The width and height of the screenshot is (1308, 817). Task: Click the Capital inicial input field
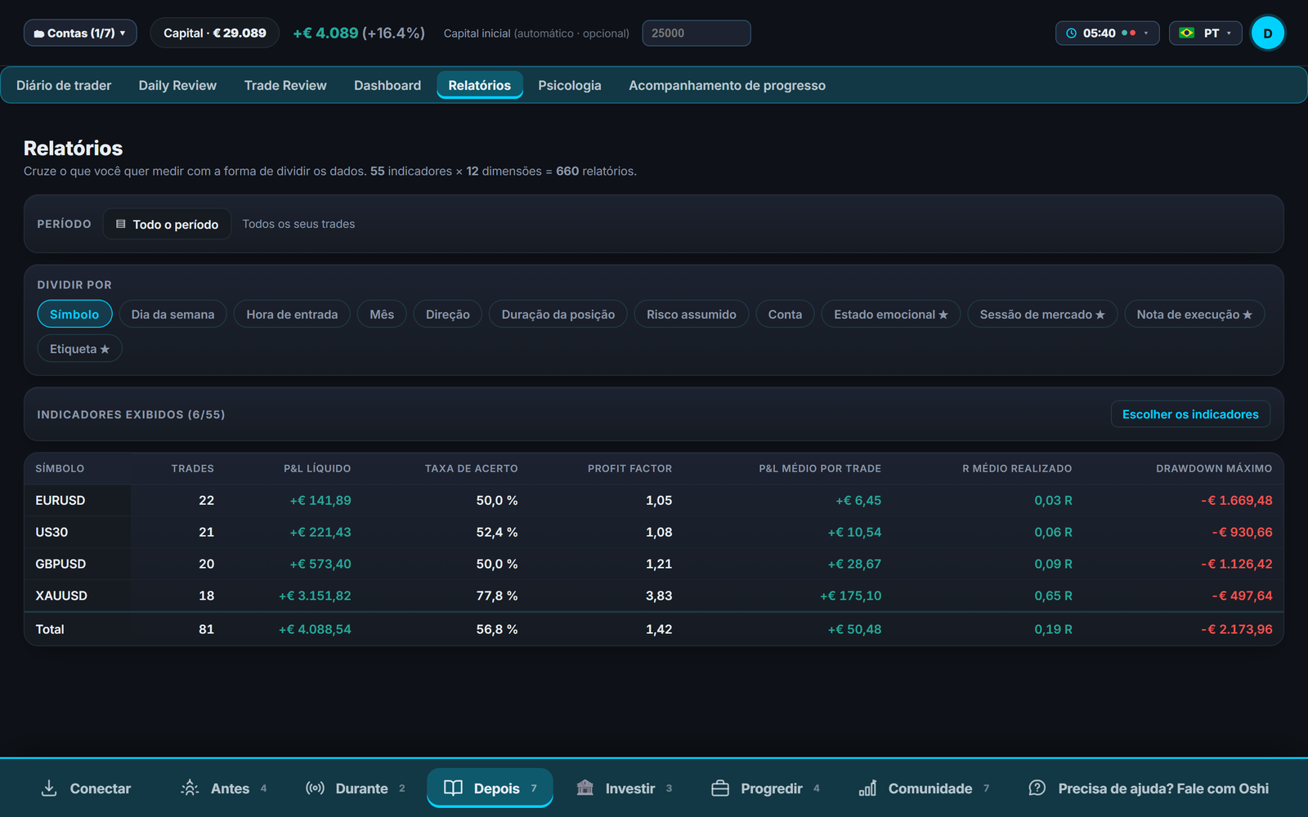(x=697, y=33)
